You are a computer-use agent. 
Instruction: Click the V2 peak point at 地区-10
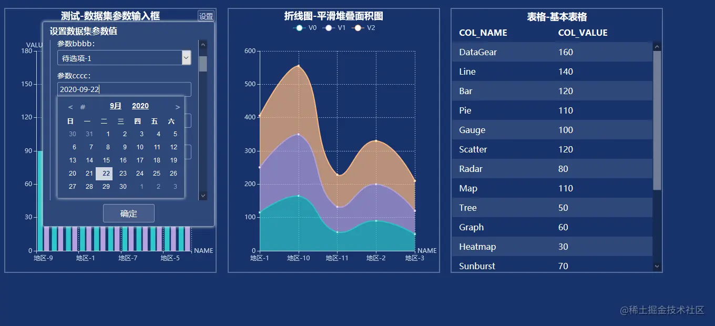coord(299,66)
